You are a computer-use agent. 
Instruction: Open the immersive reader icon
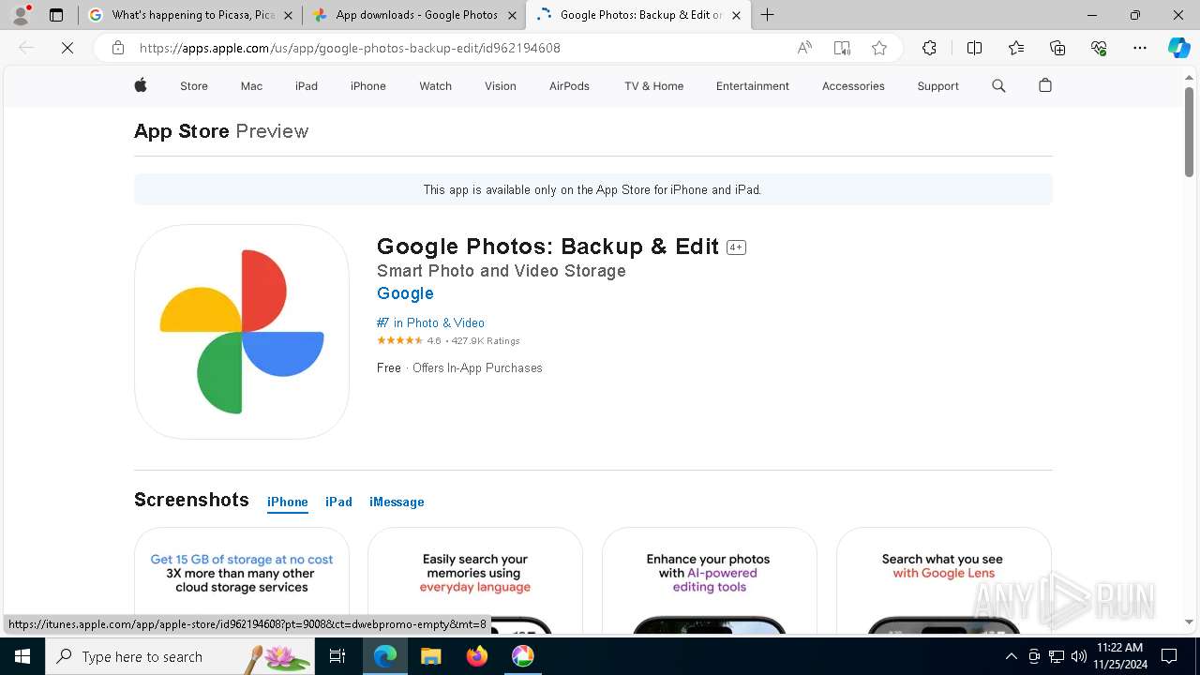842,48
